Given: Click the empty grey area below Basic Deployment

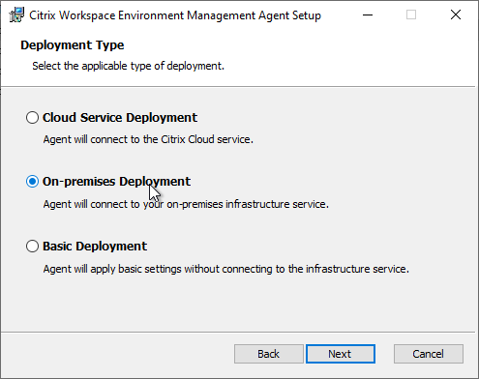Looking at the screenshot, I should [239, 305].
